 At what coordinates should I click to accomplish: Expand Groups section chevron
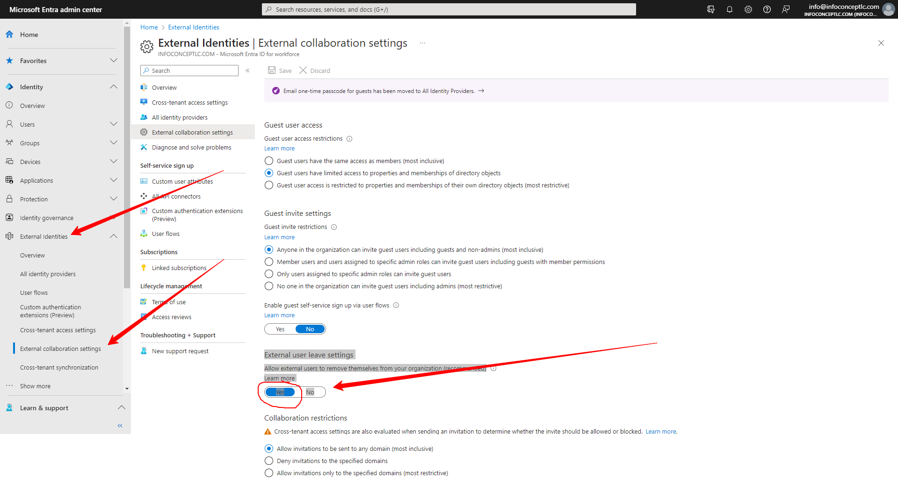tap(114, 143)
